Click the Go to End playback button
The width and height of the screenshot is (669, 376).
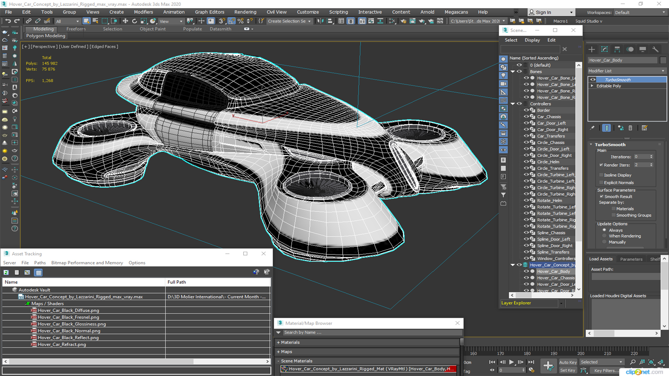[x=531, y=362]
